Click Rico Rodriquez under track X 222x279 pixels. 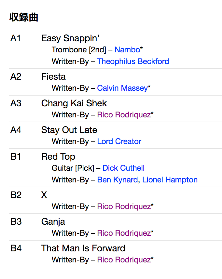tap(124, 206)
